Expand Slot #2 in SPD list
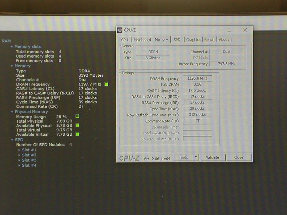287x215 pixels. (x=19, y=155)
